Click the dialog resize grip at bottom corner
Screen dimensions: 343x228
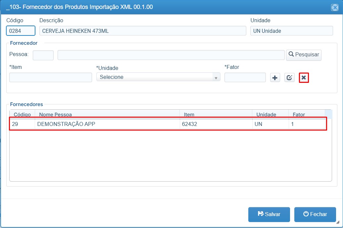pyautogui.click(x=338, y=222)
